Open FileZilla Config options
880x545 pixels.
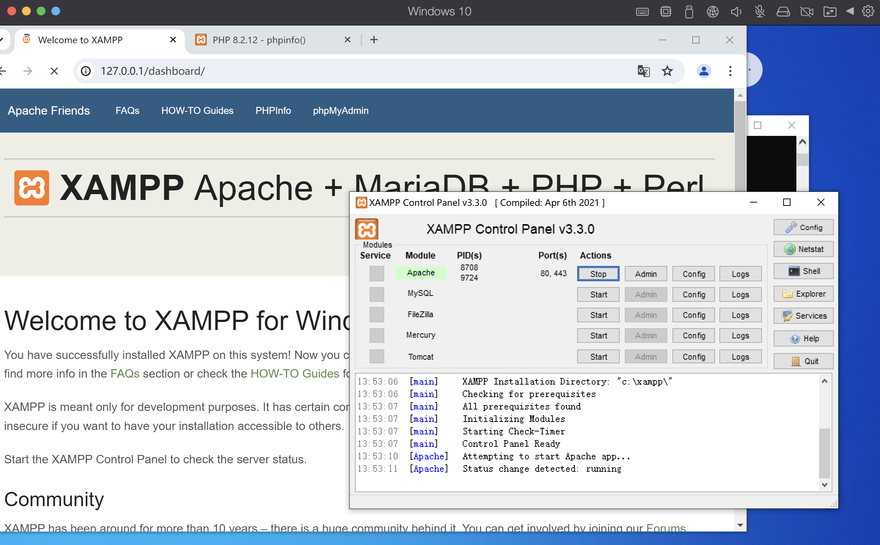point(693,315)
